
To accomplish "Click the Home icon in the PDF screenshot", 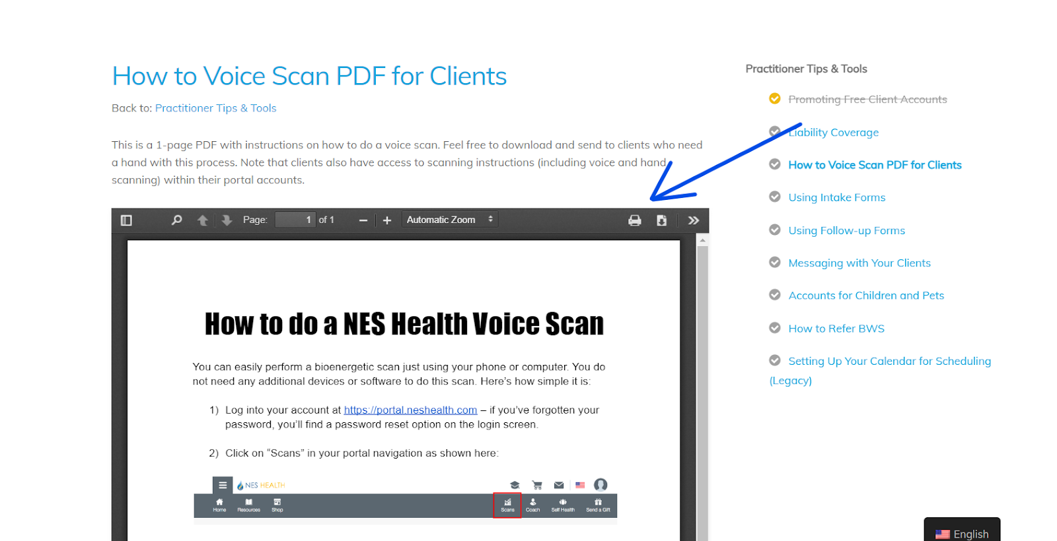I will coord(219,505).
